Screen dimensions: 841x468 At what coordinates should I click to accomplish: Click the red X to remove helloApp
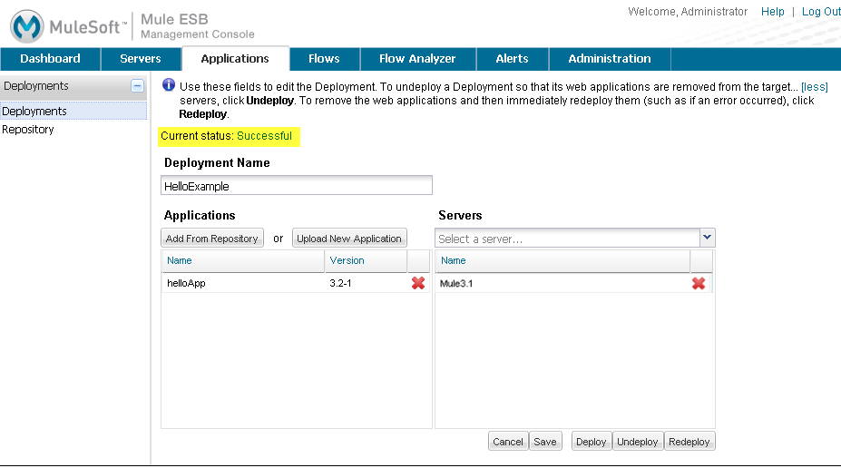[x=418, y=283]
